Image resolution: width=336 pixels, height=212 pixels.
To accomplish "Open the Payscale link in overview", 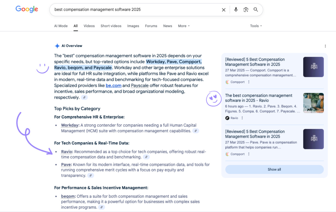I will 140,85.
